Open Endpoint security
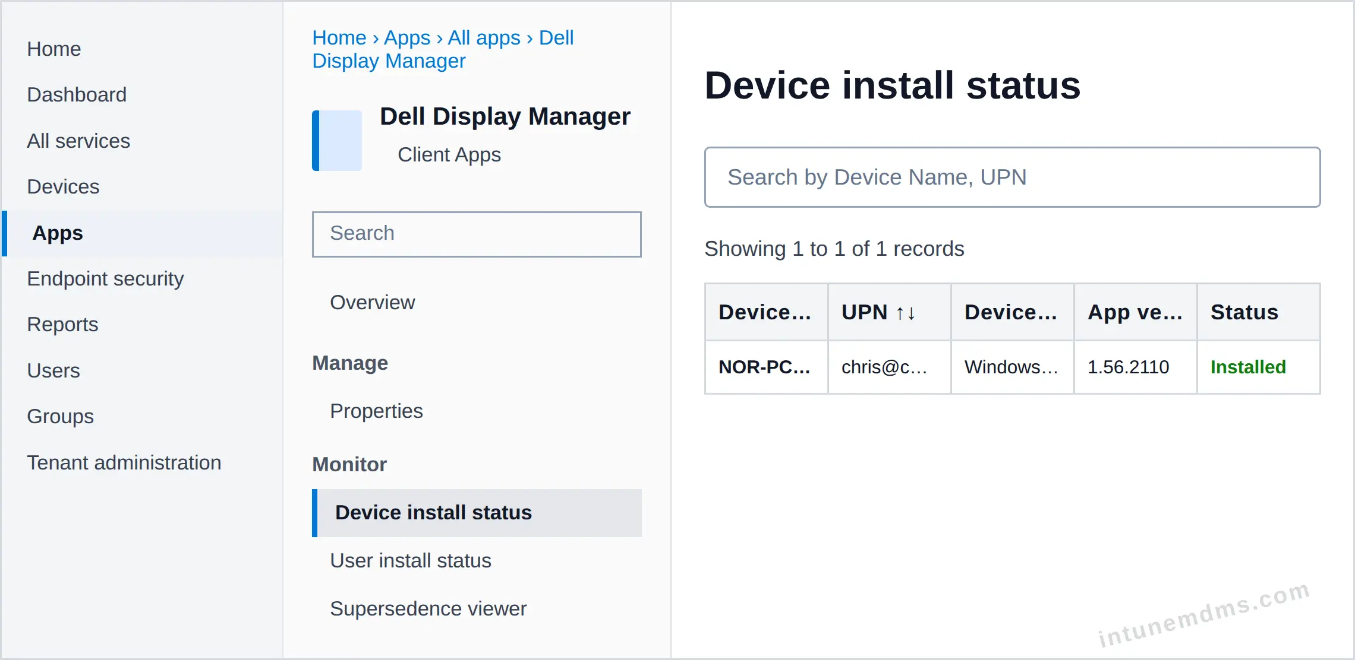 (105, 278)
